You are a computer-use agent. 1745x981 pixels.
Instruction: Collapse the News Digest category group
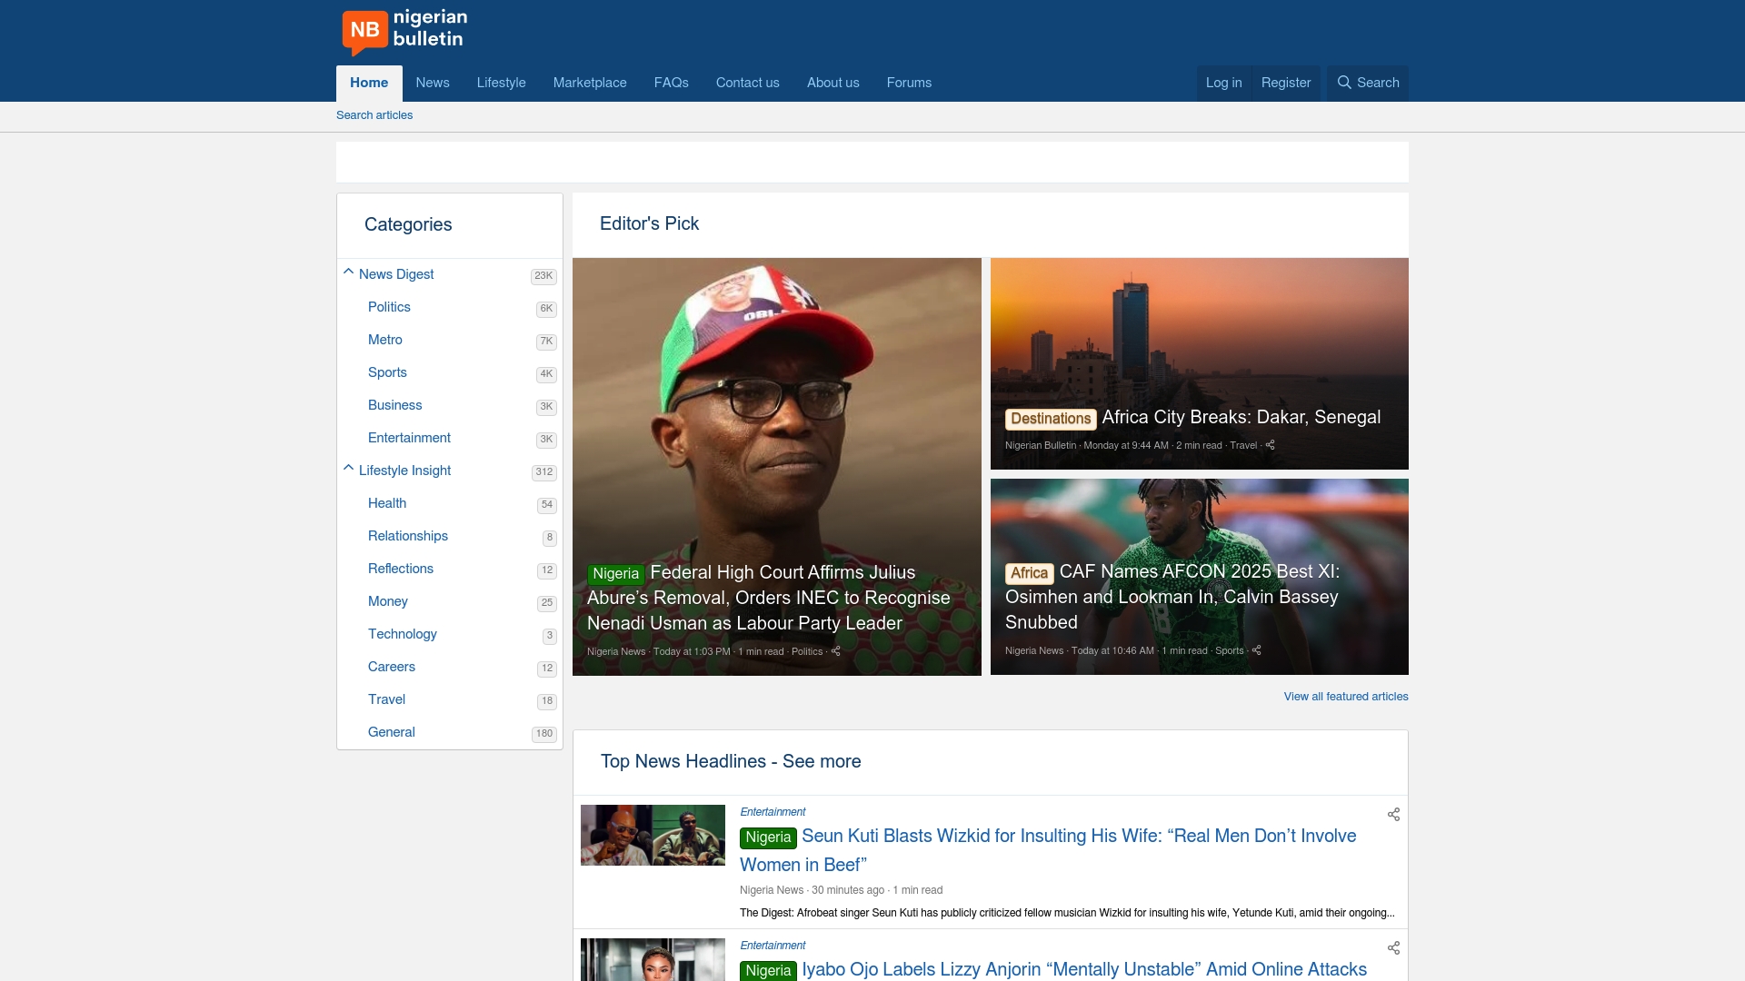click(348, 272)
